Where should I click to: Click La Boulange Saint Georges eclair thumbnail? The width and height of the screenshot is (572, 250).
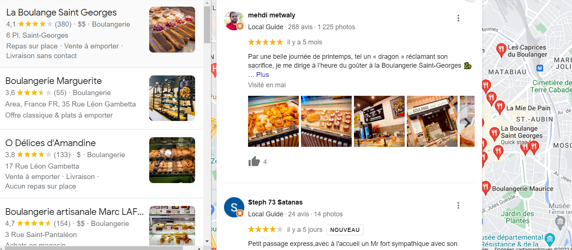(x=172, y=30)
